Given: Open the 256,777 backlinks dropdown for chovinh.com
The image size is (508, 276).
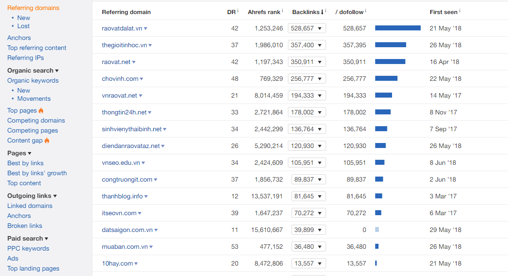Looking at the screenshot, I should pos(307,79).
